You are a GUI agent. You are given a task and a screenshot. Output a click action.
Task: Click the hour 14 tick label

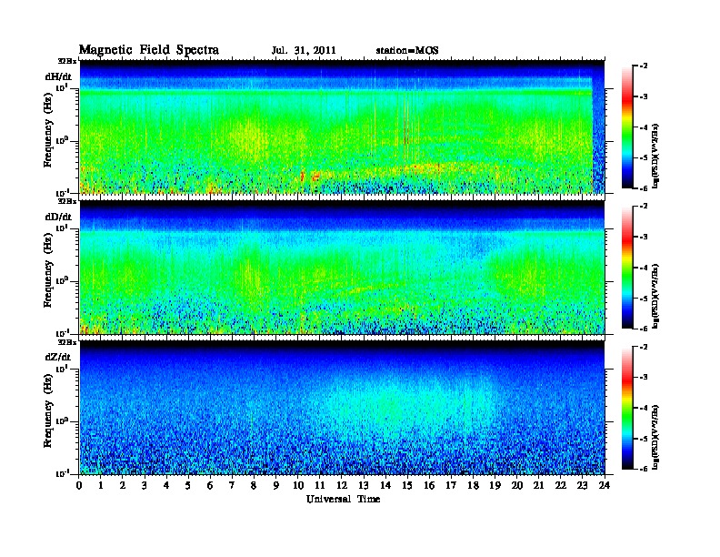385,485
